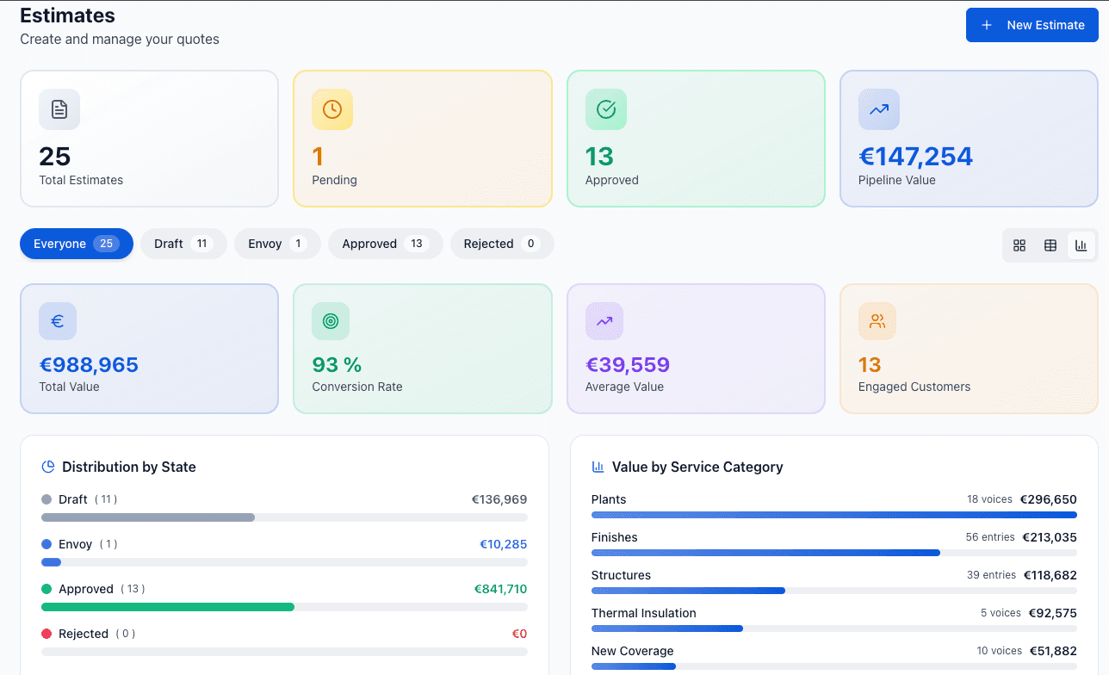Click the red dot next to Rejected

point(46,634)
